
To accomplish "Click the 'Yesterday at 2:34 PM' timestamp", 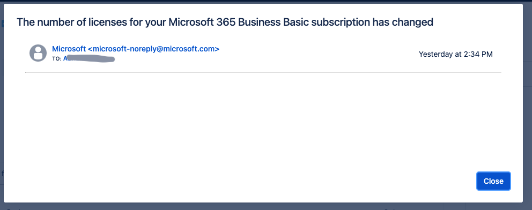I will pos(456,54).
